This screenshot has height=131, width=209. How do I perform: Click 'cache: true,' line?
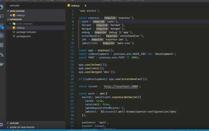click(x=94, y=101)
